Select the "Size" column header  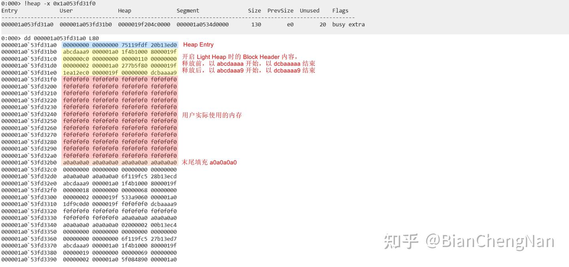(254, 10)
